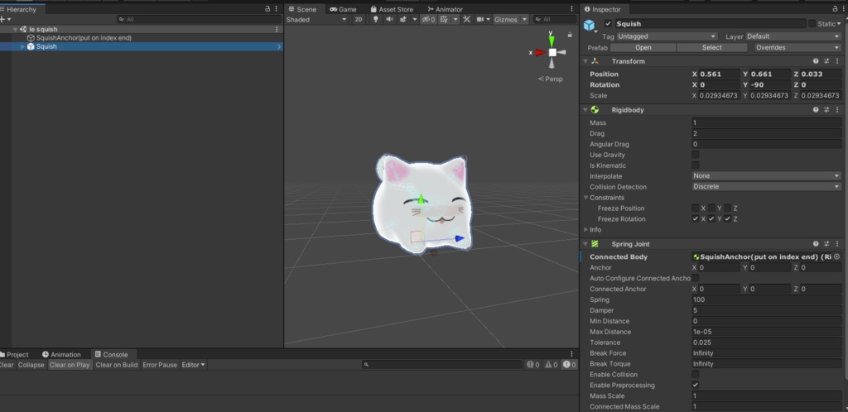Viewport: 848px width, 412px height.
Task: Open le squish scene options menu in Hierarchy
Action: (277, 29)
